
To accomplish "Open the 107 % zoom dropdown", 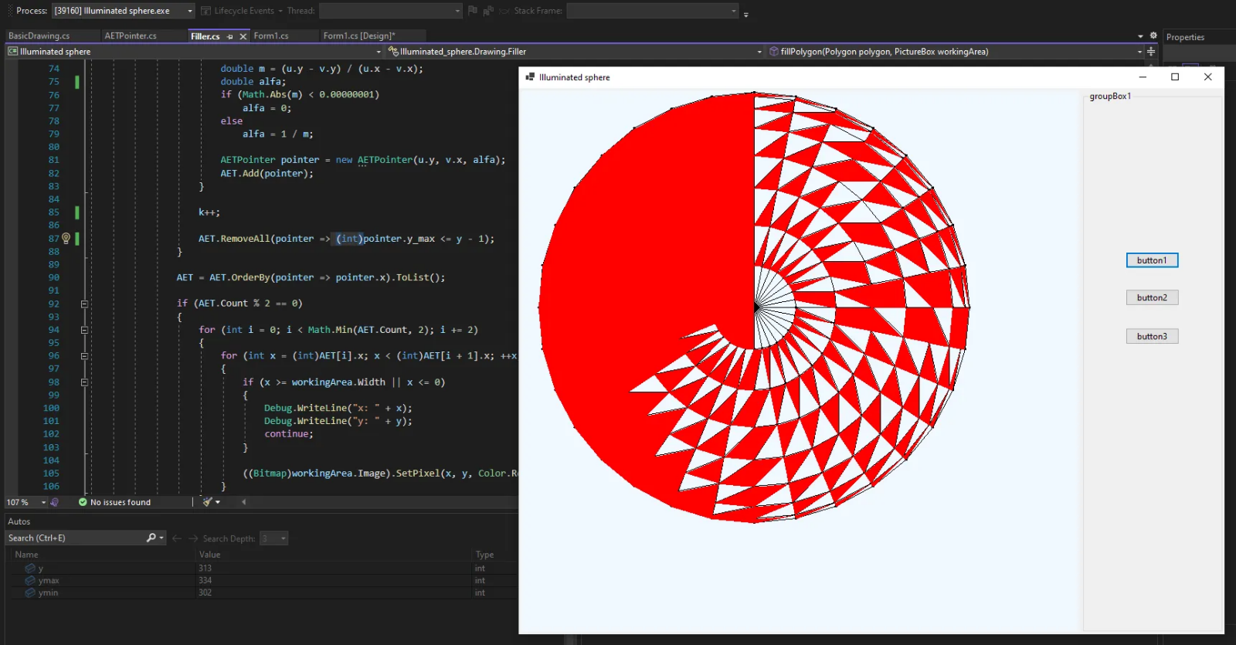I will coord(43,502).
